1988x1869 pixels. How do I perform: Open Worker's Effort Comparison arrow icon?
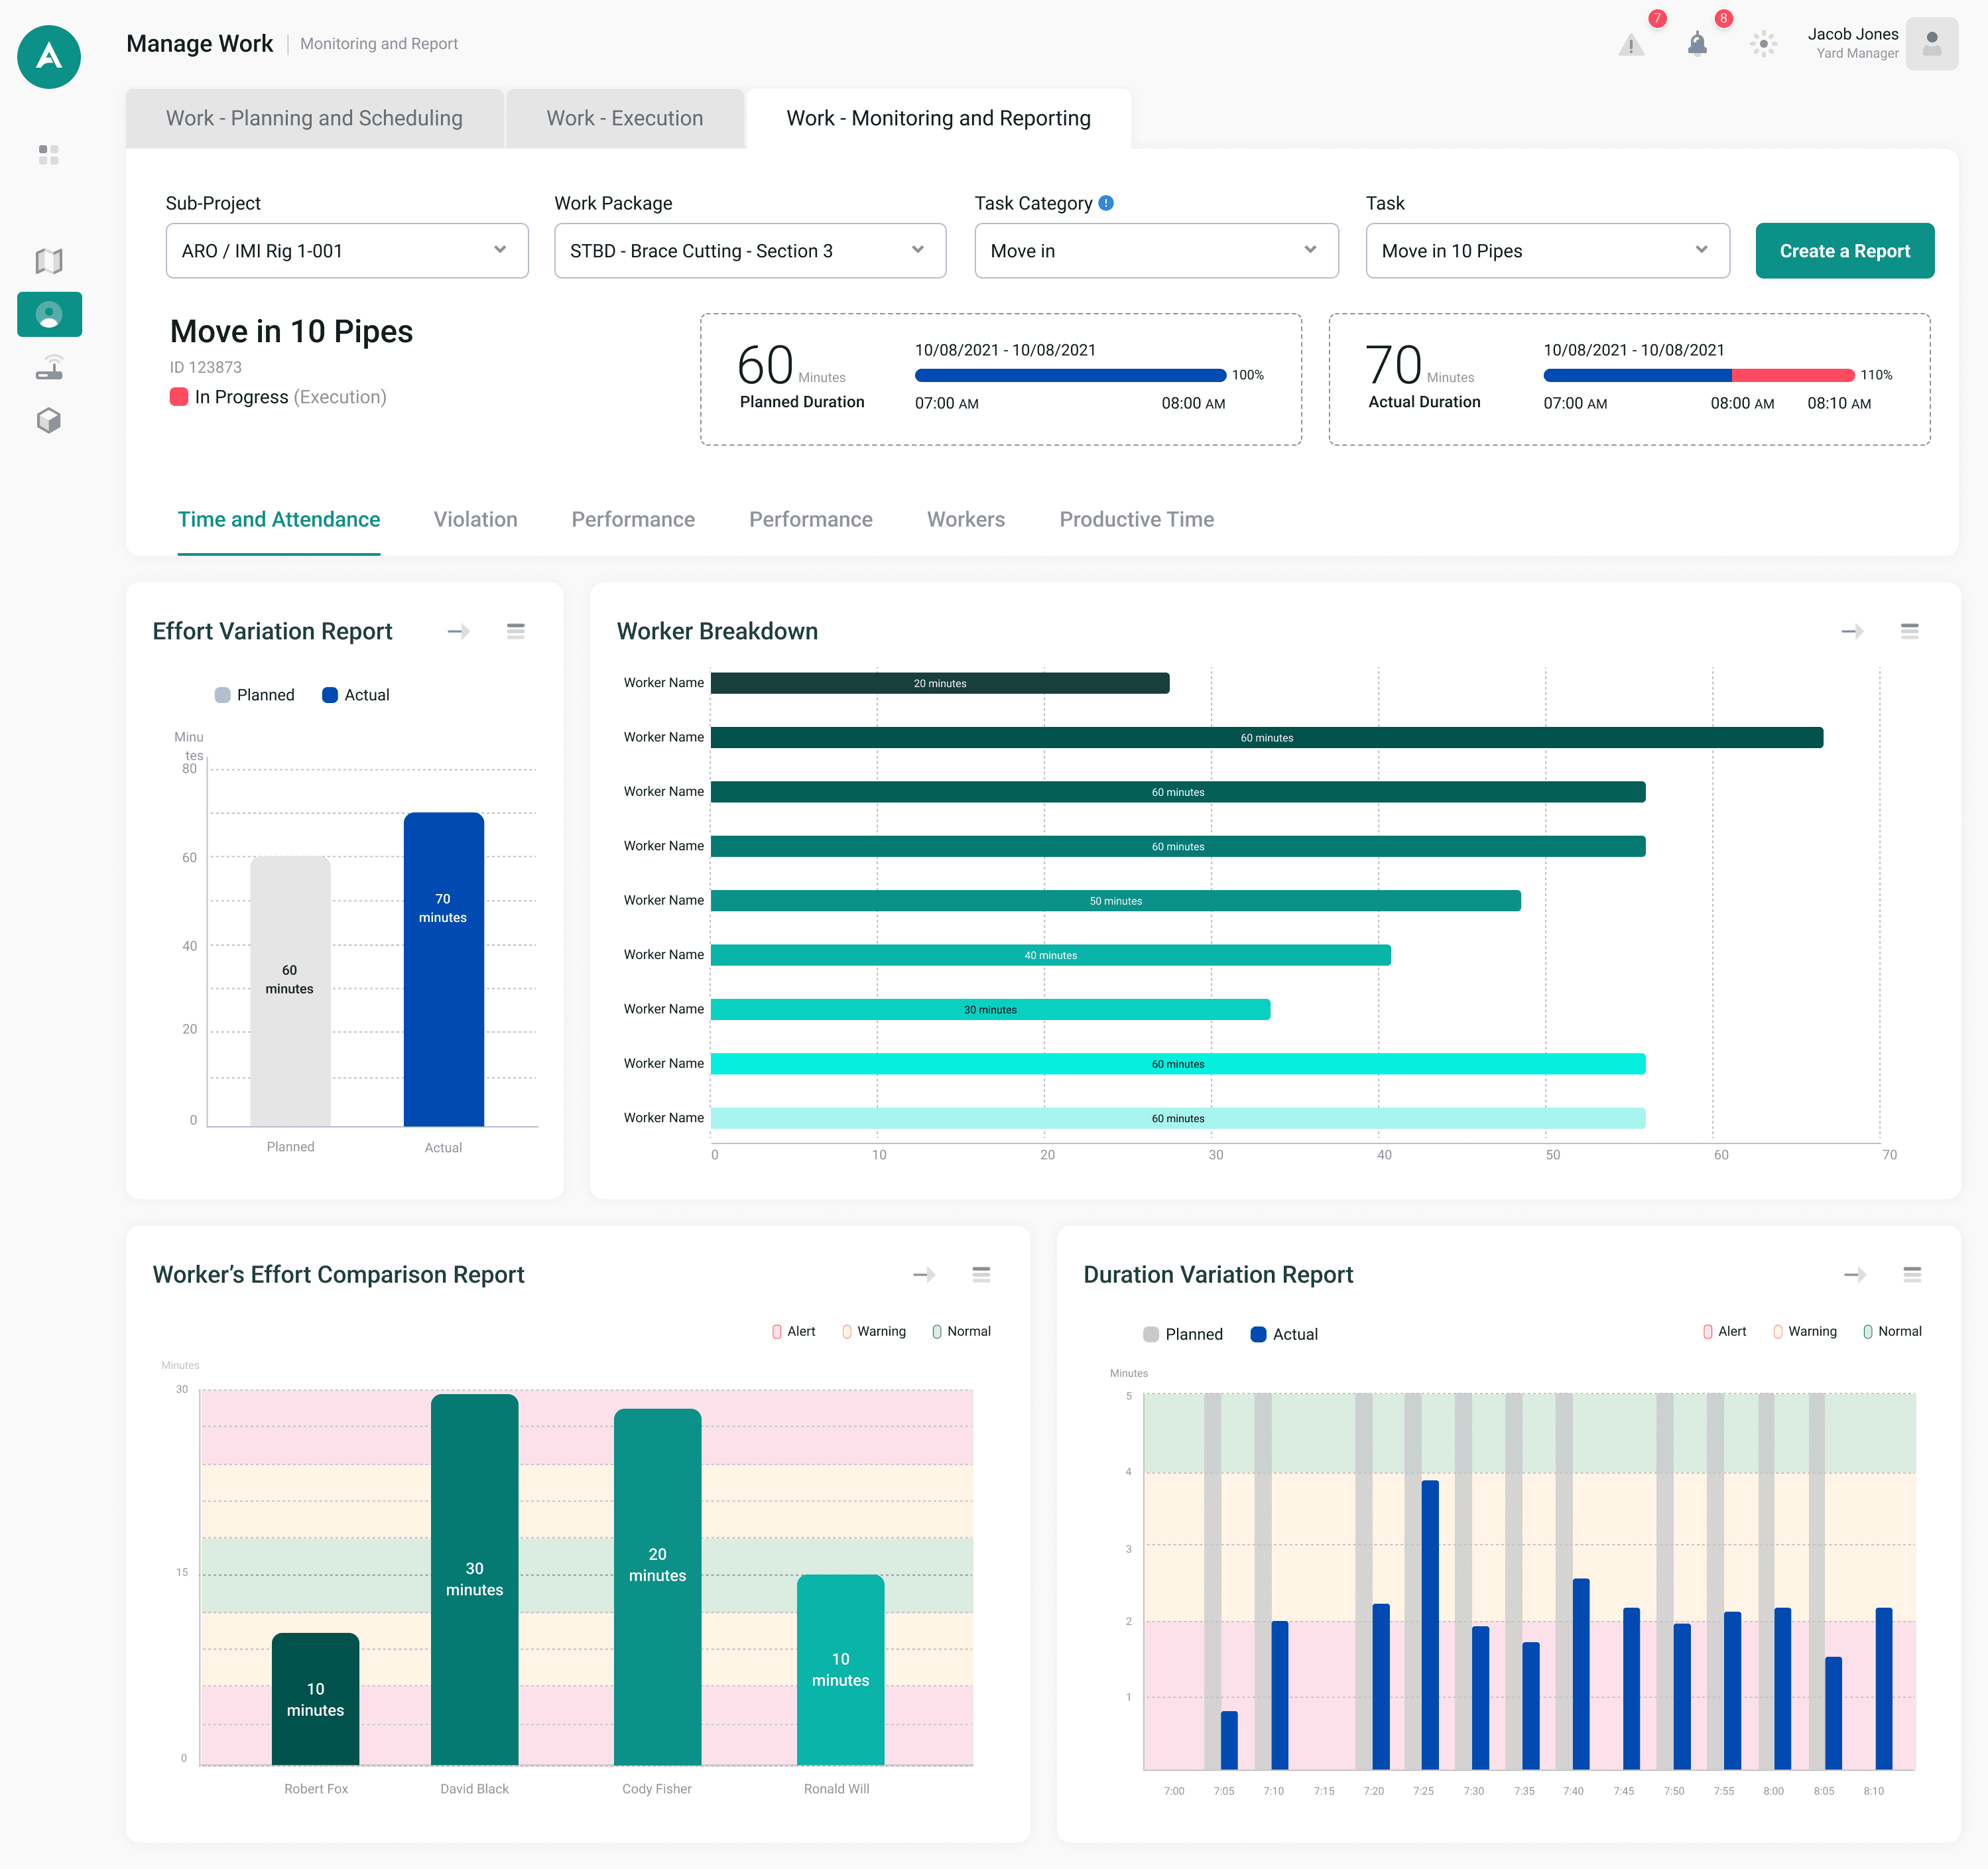point(924,1274)
